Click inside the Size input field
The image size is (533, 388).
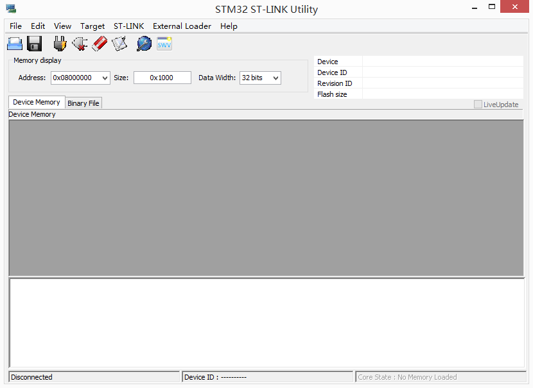tap(162, 77)
